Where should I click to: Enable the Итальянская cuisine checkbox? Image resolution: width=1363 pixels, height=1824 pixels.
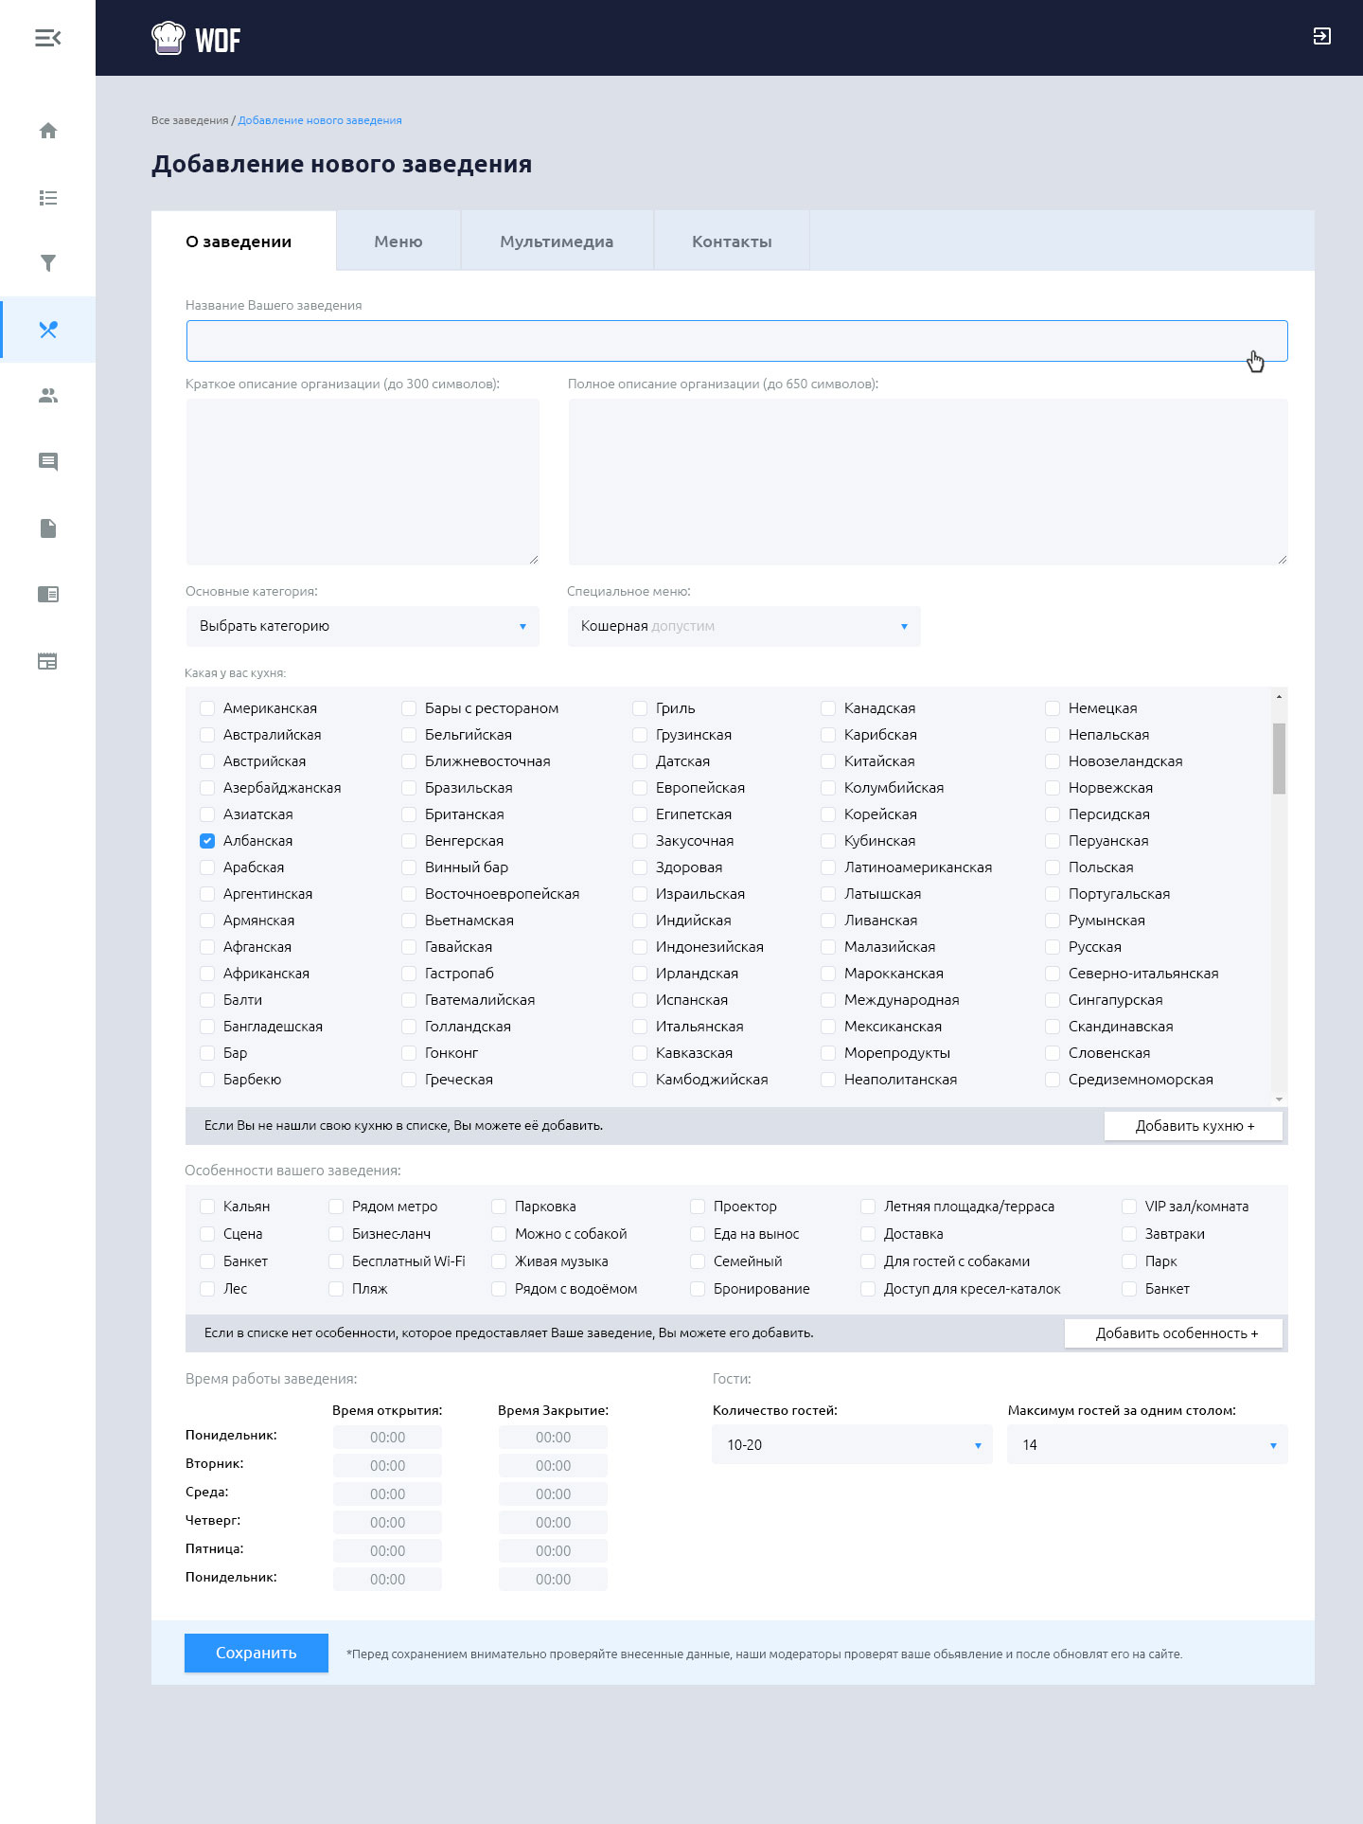tap(640, 1027)
